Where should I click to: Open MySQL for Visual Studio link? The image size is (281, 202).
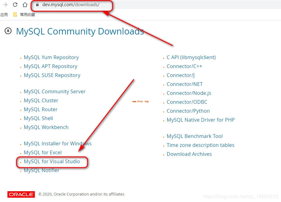[x=52, y=161]
